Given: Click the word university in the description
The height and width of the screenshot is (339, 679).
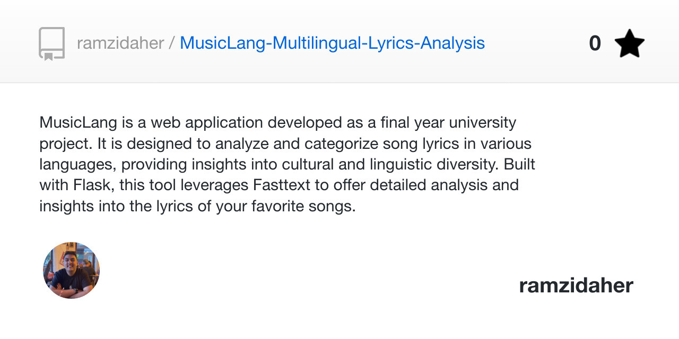Looking at the screenshot, I should 482,122.
